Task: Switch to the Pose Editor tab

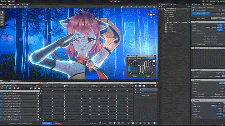Action: tap(207, 4)
